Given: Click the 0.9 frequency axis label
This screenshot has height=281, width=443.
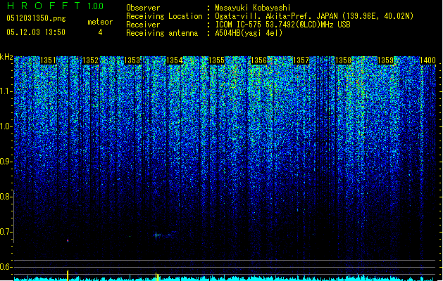Looking at the screenshot, I should (6, 162).
